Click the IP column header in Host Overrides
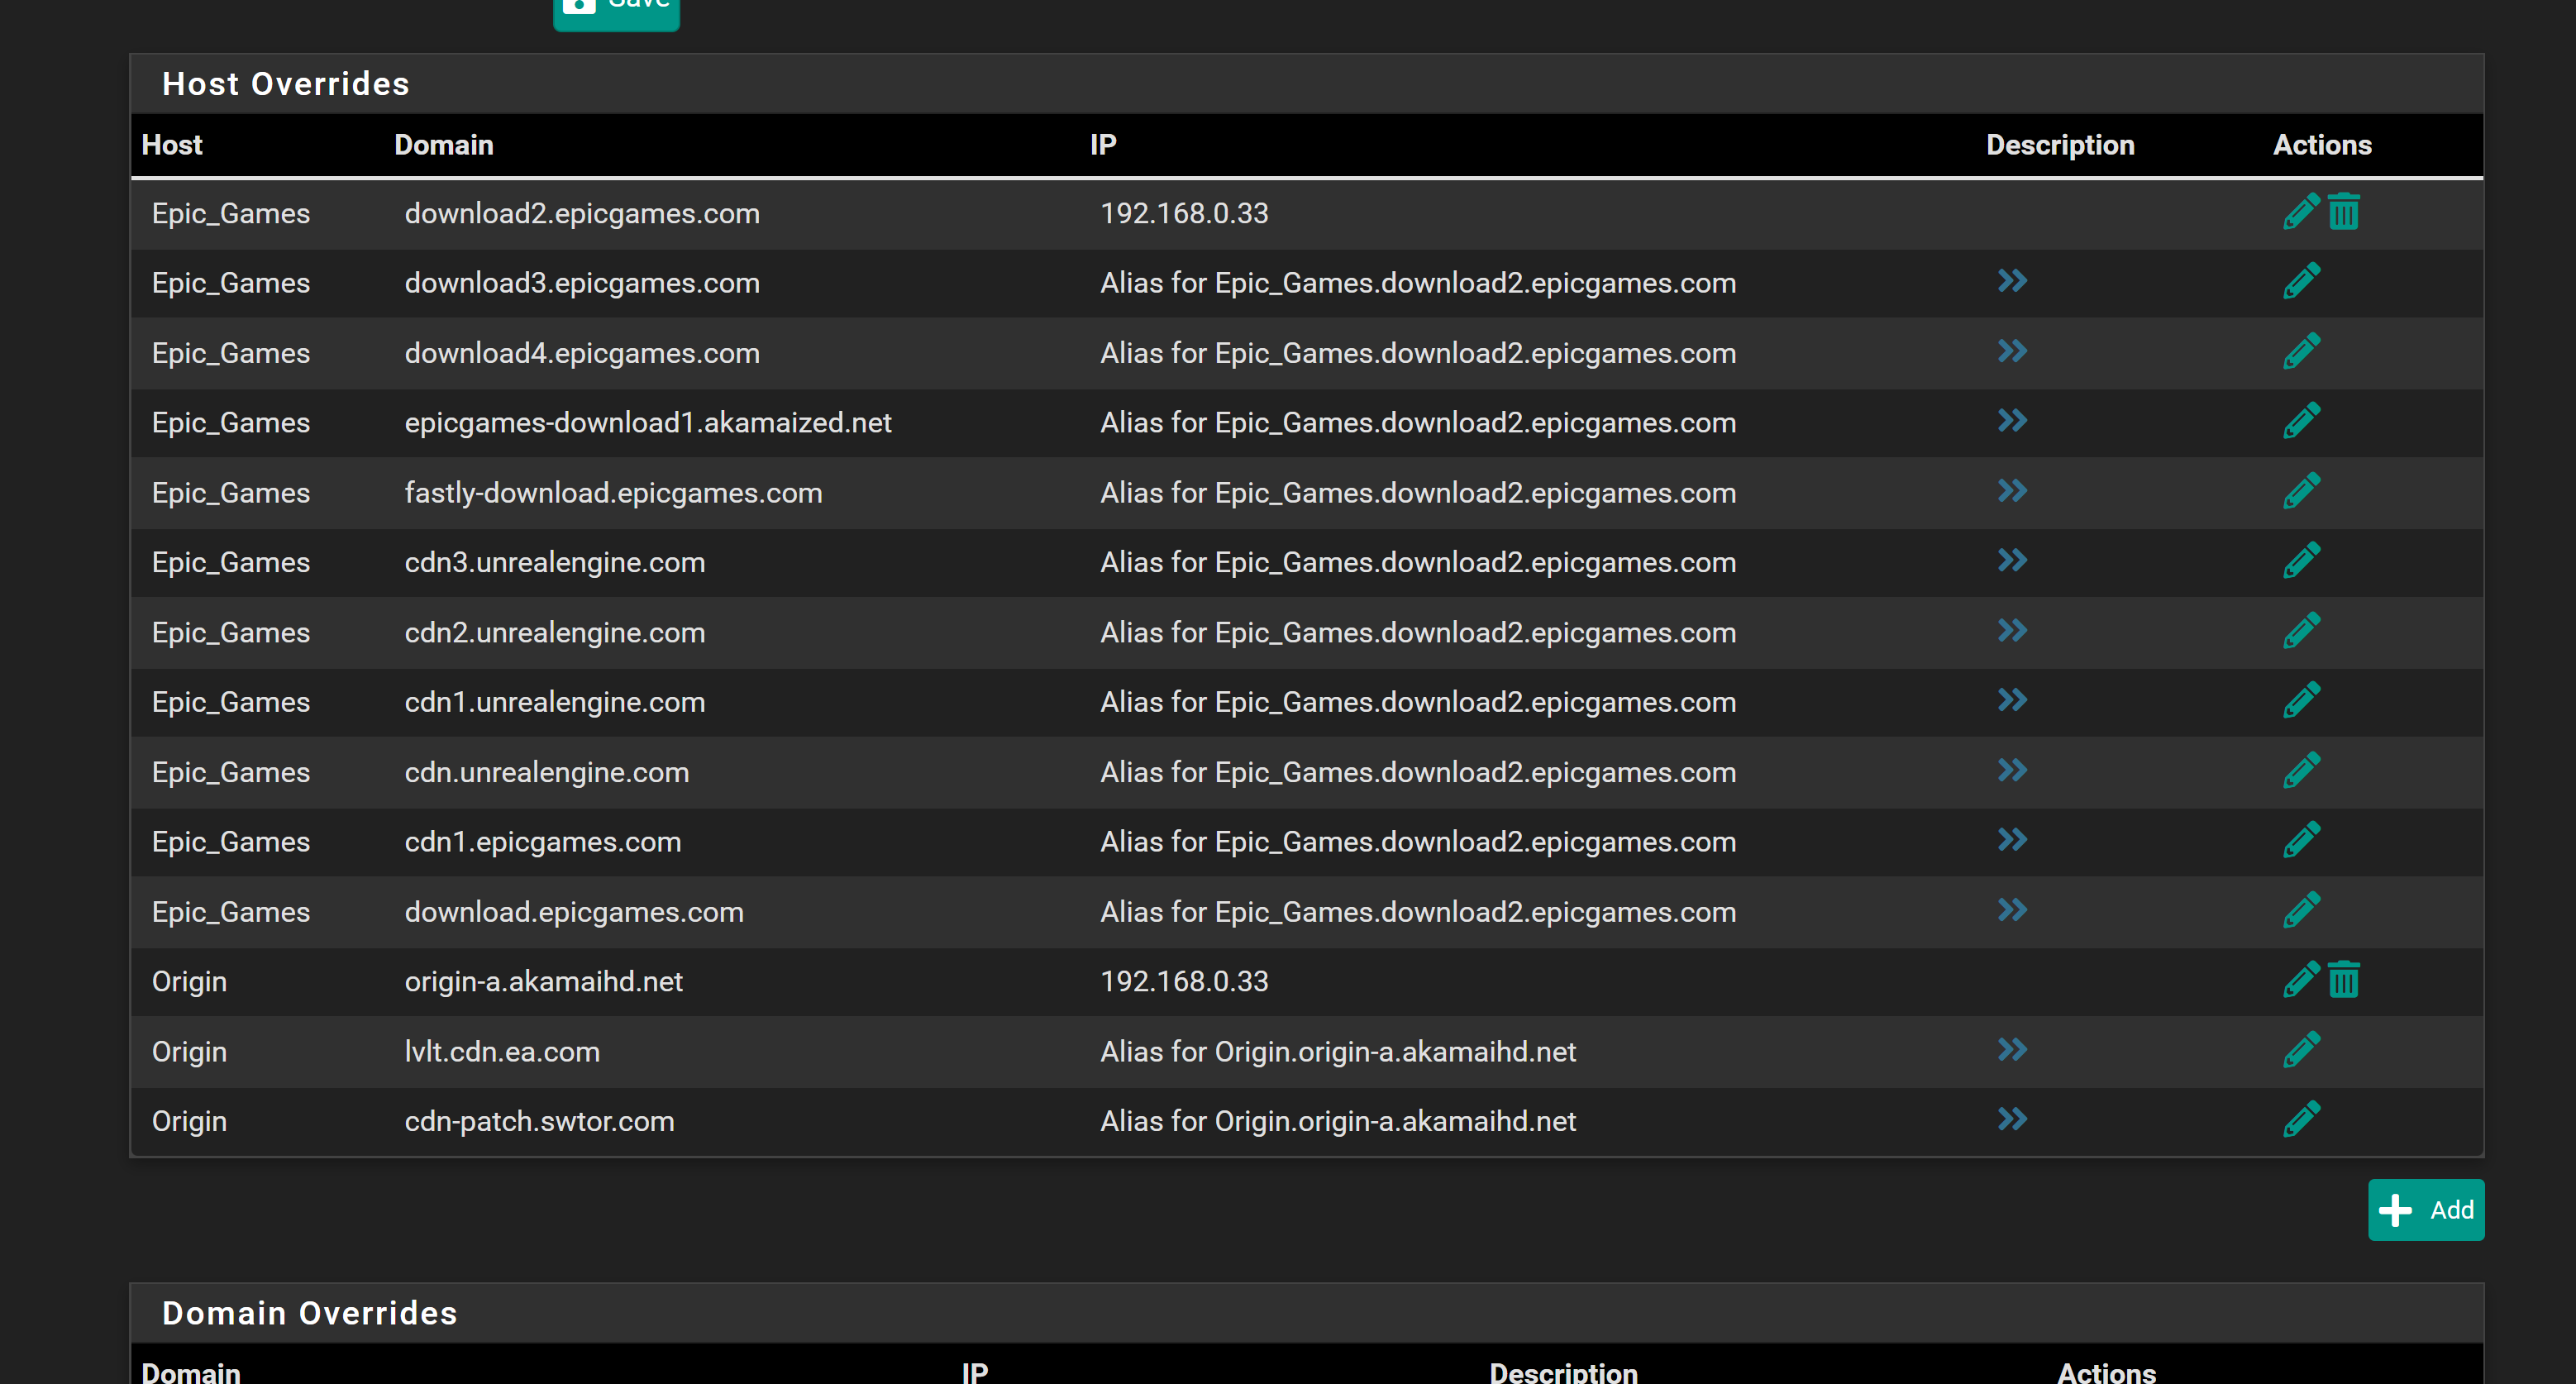Image resolution: width=2576 pixels, height=1384 pixels. point(1103,145)
